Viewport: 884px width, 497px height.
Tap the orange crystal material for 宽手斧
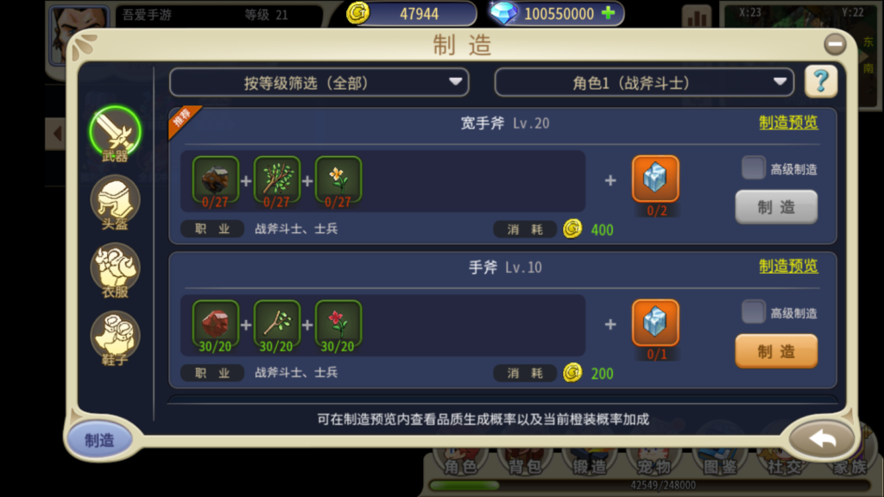point(655,179)
